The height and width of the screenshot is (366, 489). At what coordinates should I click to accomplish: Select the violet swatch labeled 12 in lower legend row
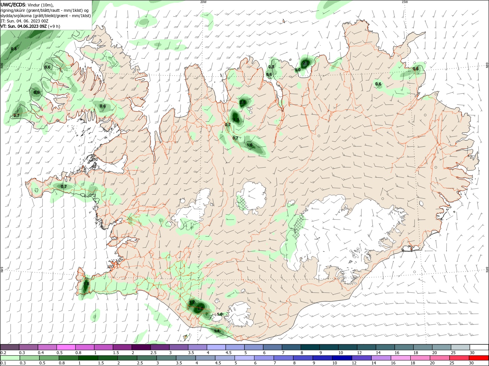click(x=361, y=358)
